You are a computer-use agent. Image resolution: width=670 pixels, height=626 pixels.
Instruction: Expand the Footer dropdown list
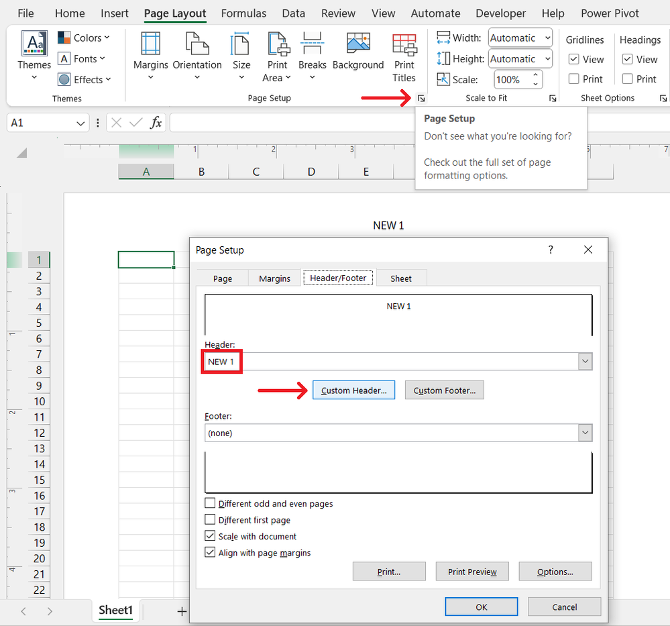pos(585,433)
